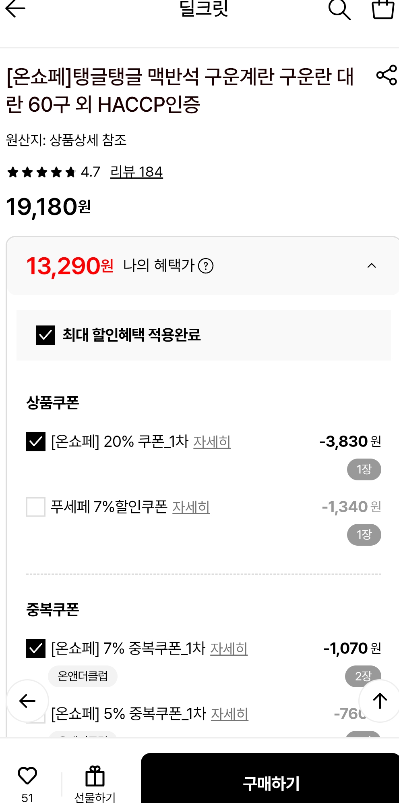Tap the back arrow in the header

[x=15, y=9]
